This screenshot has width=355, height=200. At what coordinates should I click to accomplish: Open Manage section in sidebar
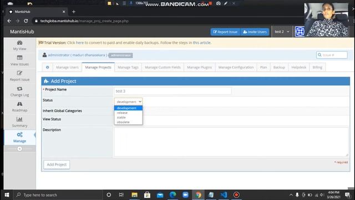tap(20, 137)
